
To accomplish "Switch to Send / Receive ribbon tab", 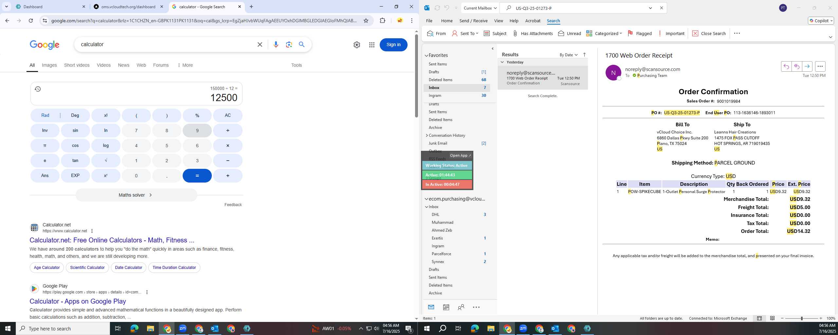I will point(473,21).
